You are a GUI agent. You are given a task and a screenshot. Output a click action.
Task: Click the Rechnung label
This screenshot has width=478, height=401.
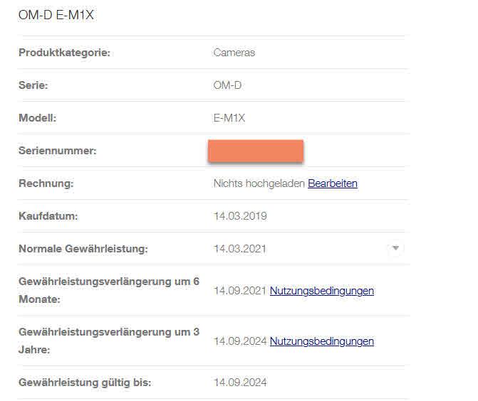coord(46,183)
